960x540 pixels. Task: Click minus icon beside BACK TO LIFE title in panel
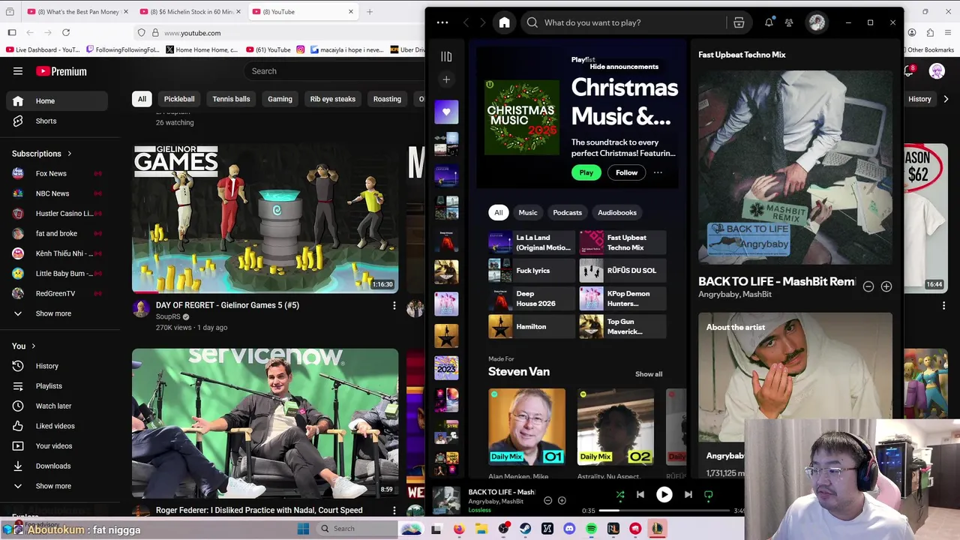pyautogui.click(x=868, y=286)
